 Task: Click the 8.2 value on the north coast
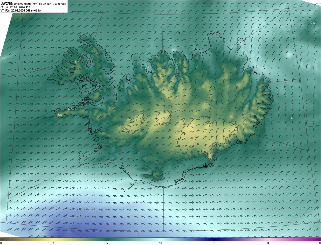(x=174, y=50)
